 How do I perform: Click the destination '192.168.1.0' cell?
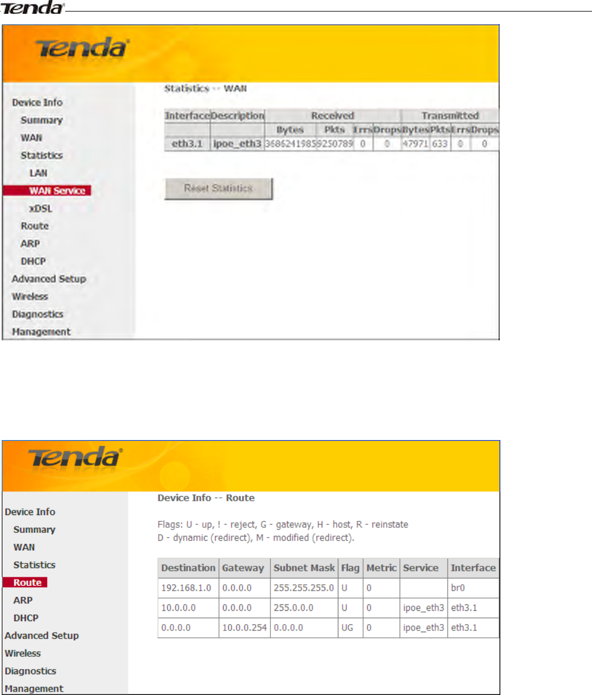click(188, 588)
